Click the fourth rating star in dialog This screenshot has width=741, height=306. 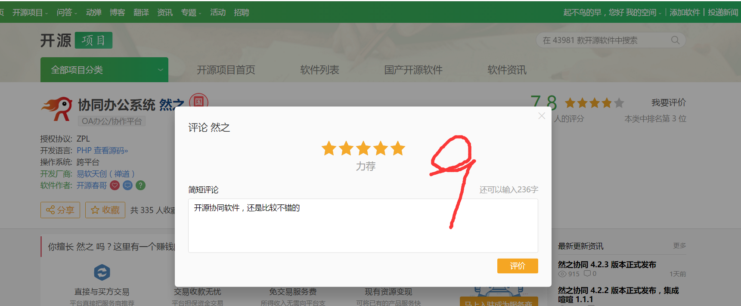381,148
